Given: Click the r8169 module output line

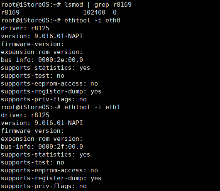Looking at the screenshot, I should [x=59, y=12].
